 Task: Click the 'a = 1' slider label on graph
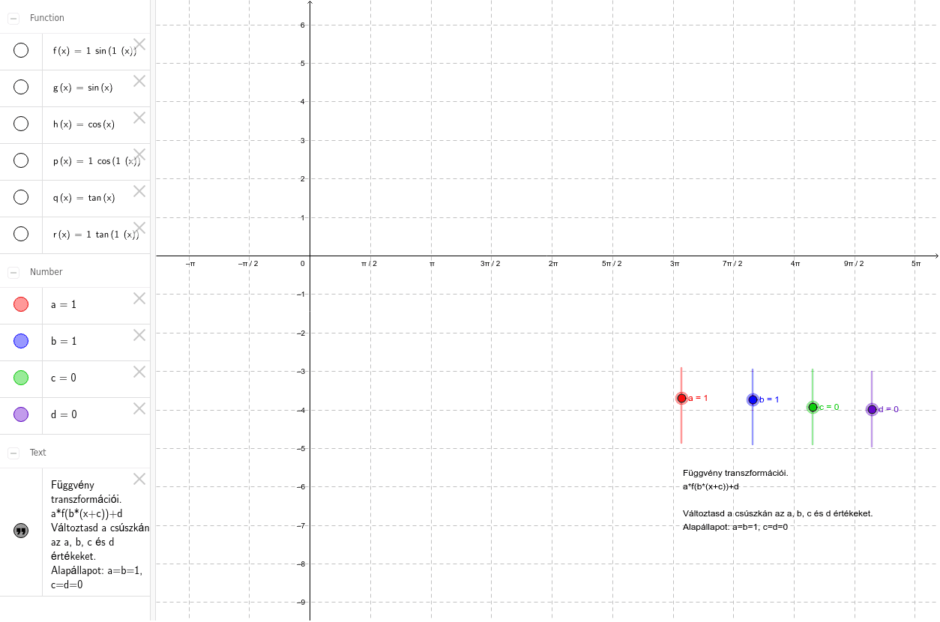698,398
